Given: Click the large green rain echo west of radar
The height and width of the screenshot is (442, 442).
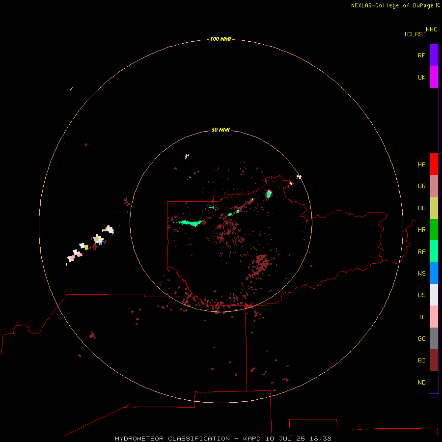Looking at the screenshot, I should pyautogui.click(x=190, y=223).
